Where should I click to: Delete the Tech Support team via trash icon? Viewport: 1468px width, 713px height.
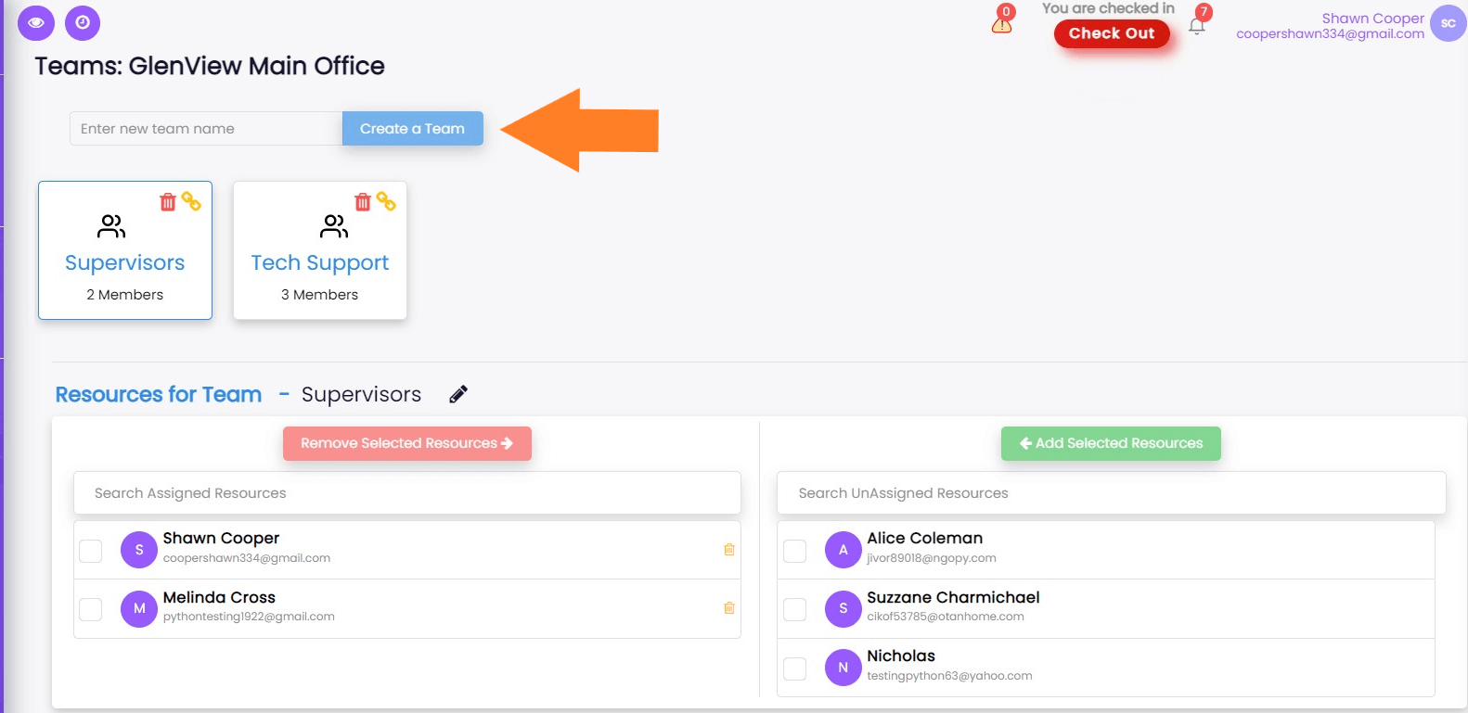click(x=363, y=202)
